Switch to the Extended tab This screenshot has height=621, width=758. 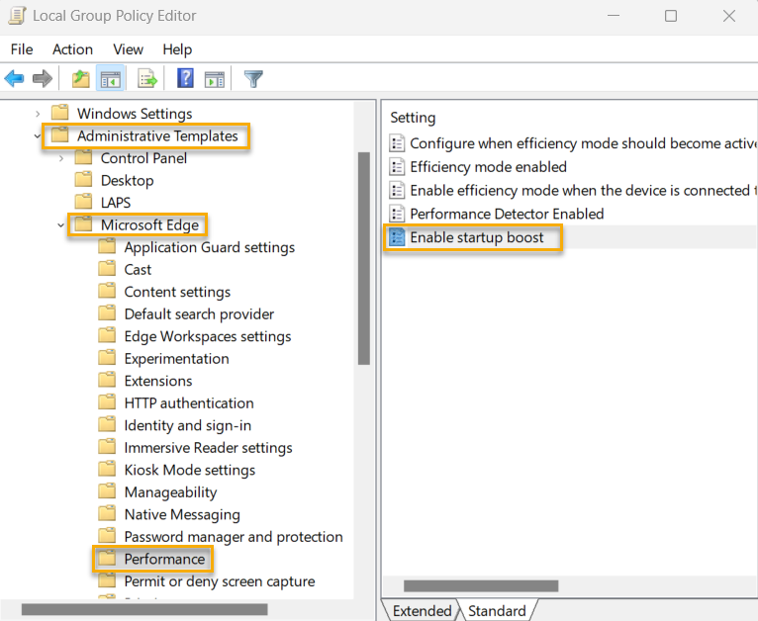click(x=422, y=610)
